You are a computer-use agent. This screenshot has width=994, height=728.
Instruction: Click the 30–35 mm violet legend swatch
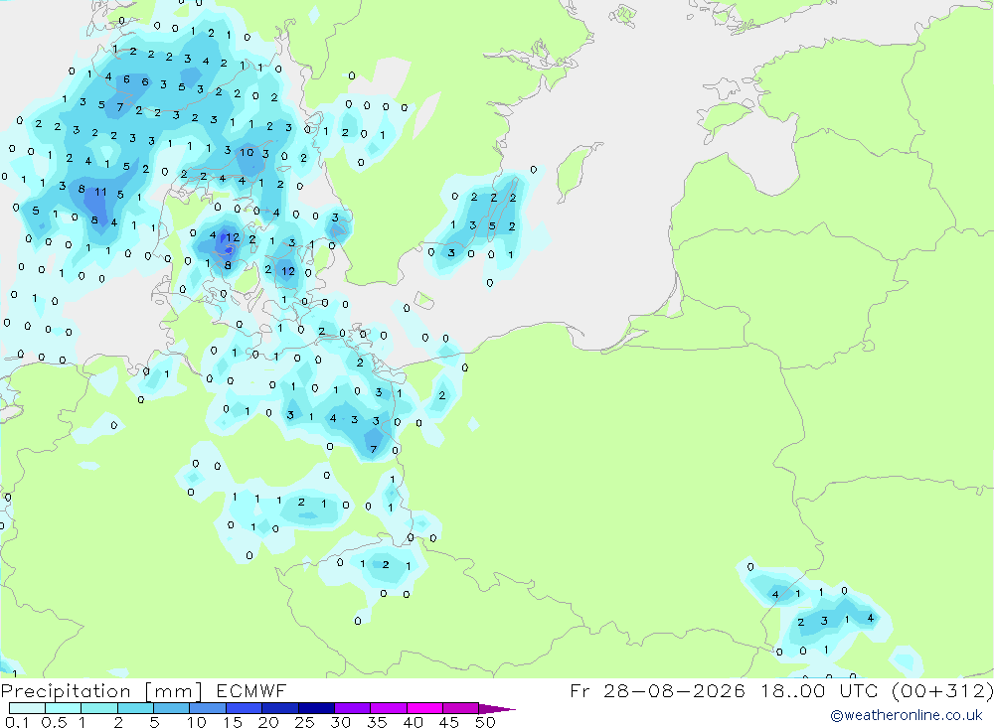pos(352,708)
